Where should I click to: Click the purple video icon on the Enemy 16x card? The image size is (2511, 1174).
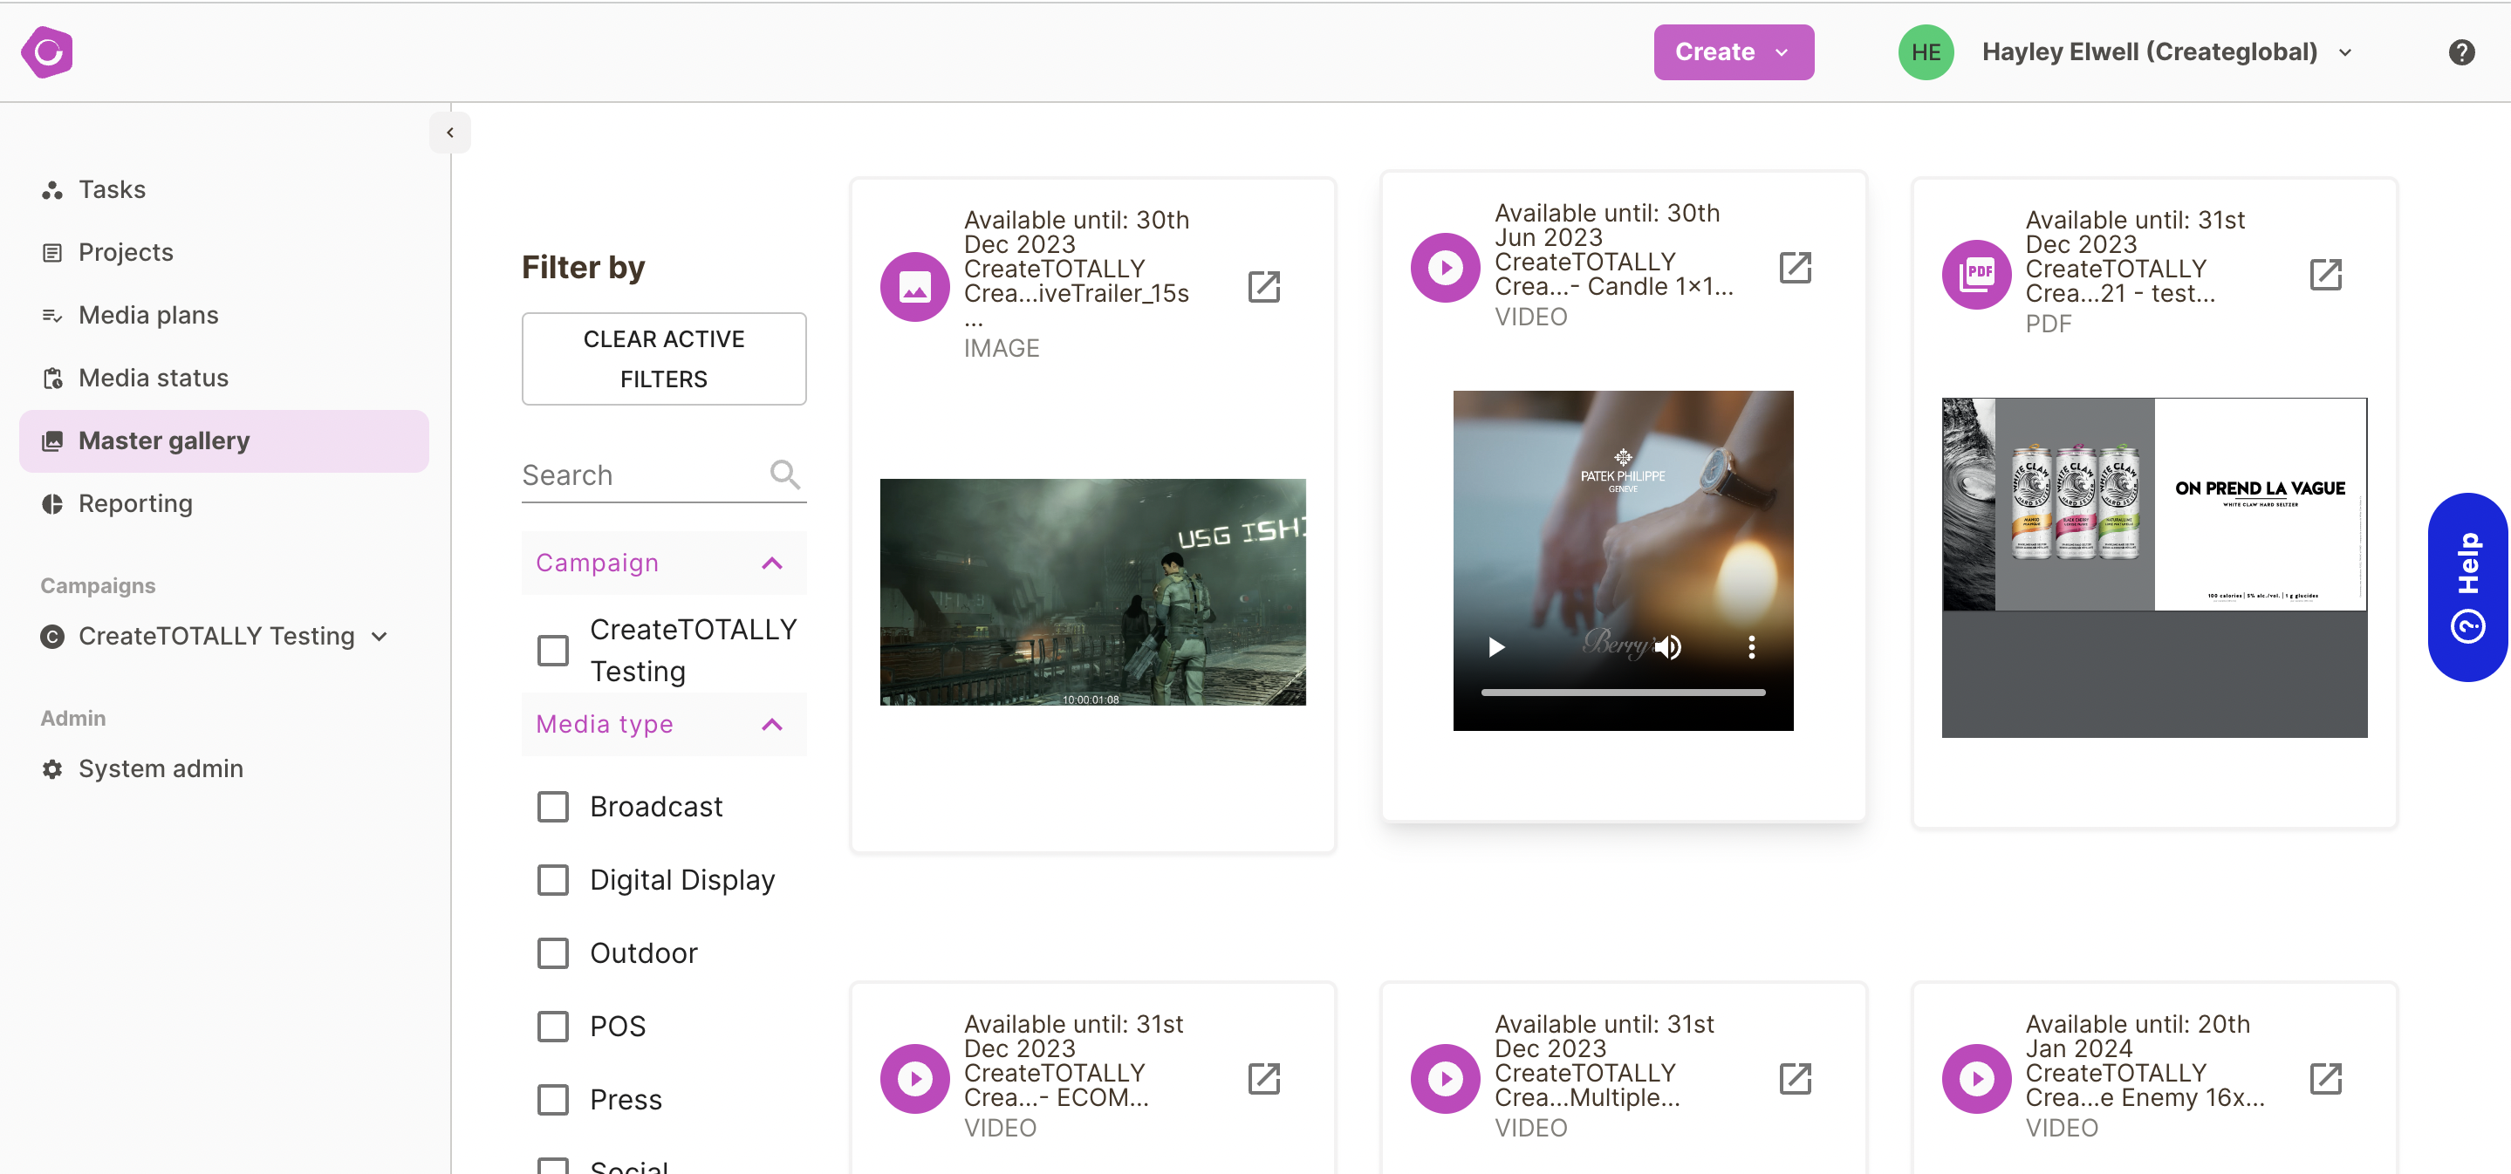click(1976, 1079)
